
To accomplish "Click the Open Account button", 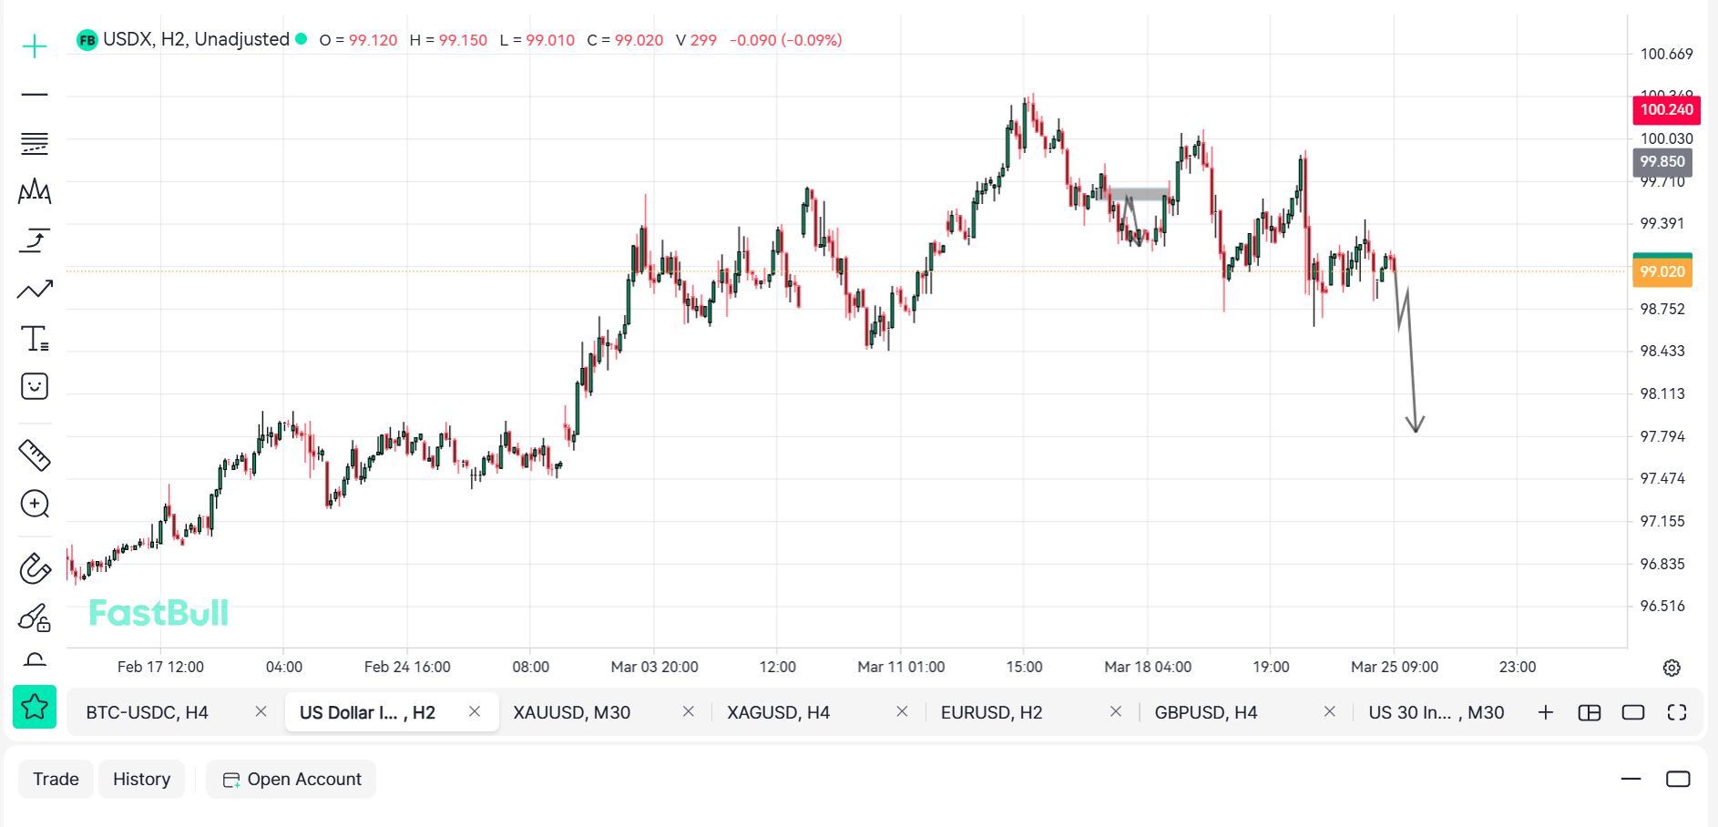I will (x=291, y=779).
